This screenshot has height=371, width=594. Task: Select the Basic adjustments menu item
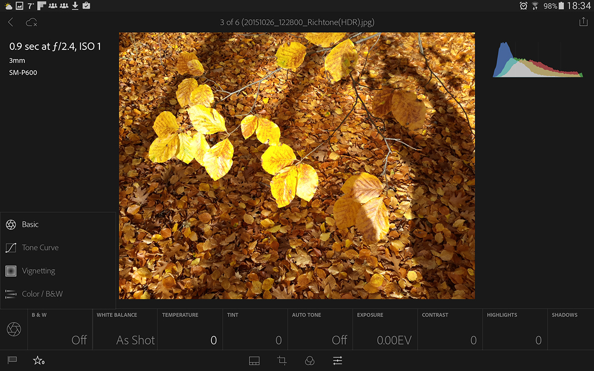pos(58,225)
